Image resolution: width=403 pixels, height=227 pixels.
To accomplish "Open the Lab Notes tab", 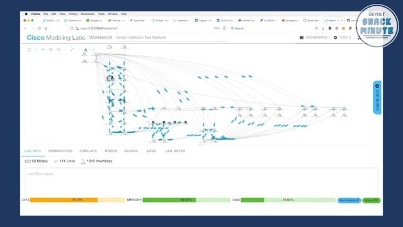I will pyautogui.click(x=175, y=151).
